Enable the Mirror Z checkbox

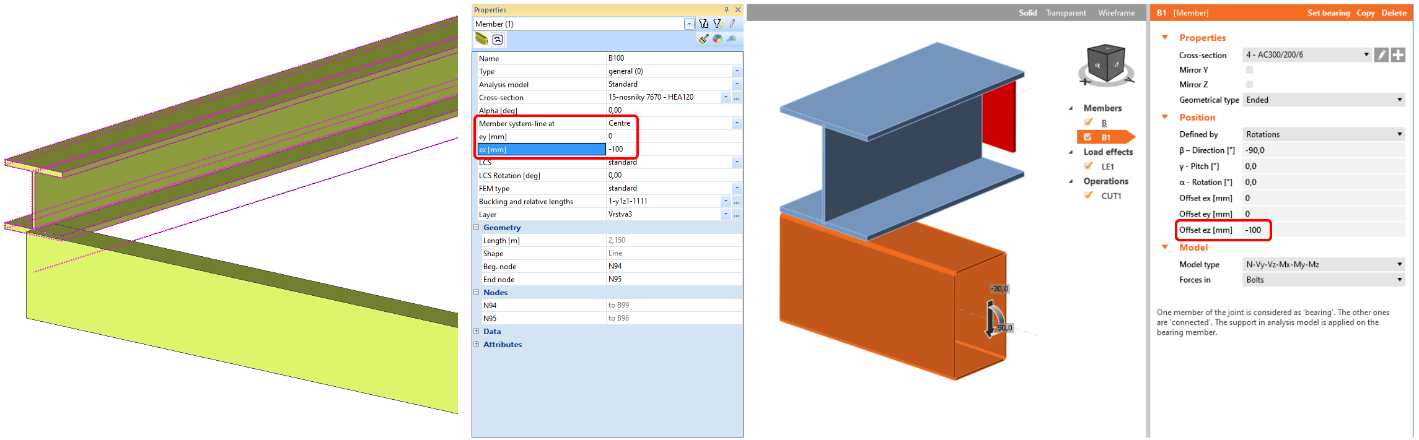1249,84
